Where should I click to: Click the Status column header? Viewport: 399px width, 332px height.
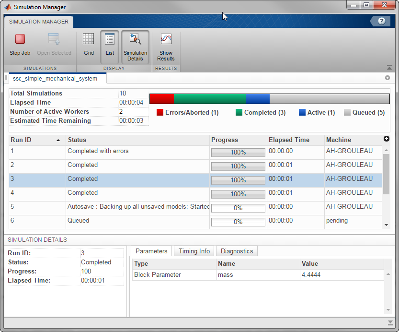137,140
